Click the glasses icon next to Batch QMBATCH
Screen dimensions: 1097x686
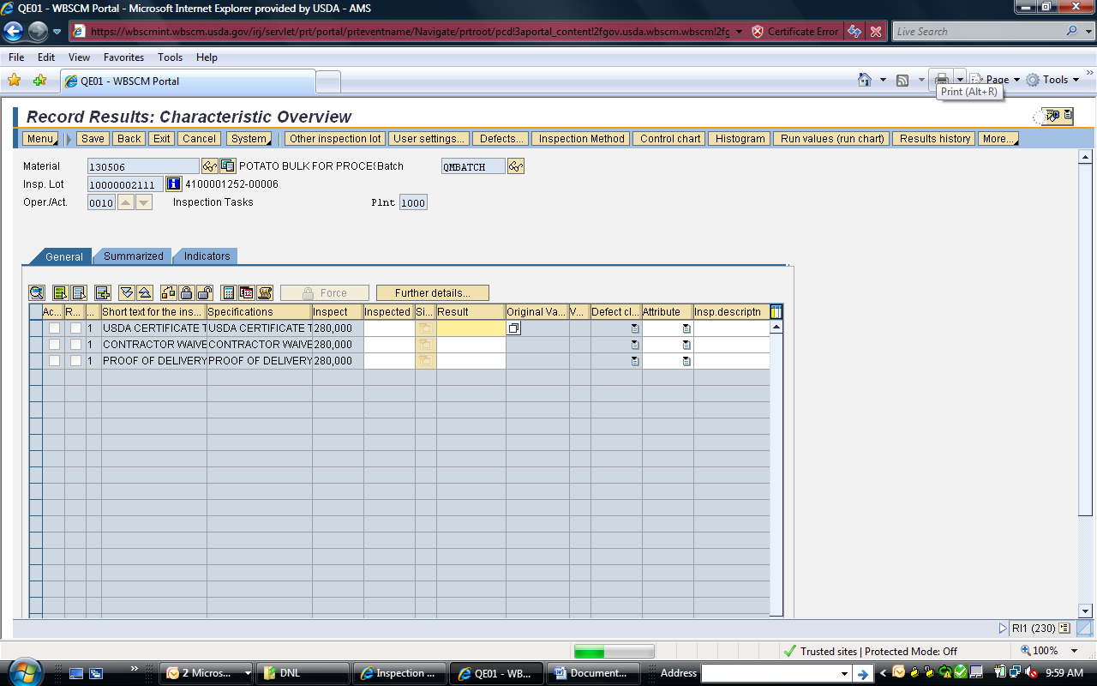(516, 166)
